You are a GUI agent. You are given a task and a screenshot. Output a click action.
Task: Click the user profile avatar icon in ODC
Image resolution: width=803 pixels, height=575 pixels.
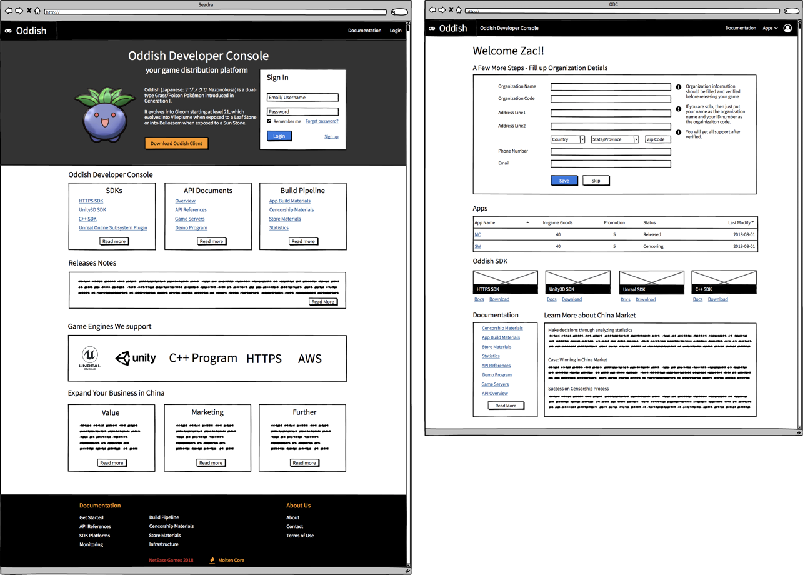[x=787, y=28]
